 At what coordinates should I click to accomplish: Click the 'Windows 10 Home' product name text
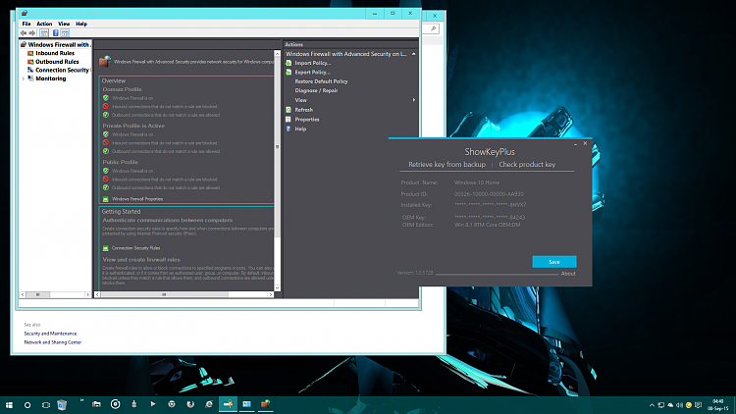[x=476, y=182]
